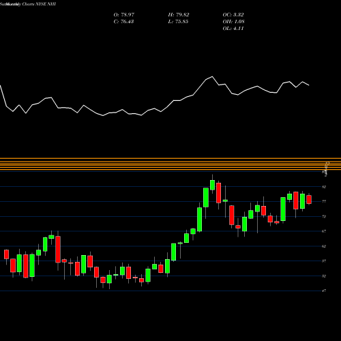Click the 52 price axis label

324,276
